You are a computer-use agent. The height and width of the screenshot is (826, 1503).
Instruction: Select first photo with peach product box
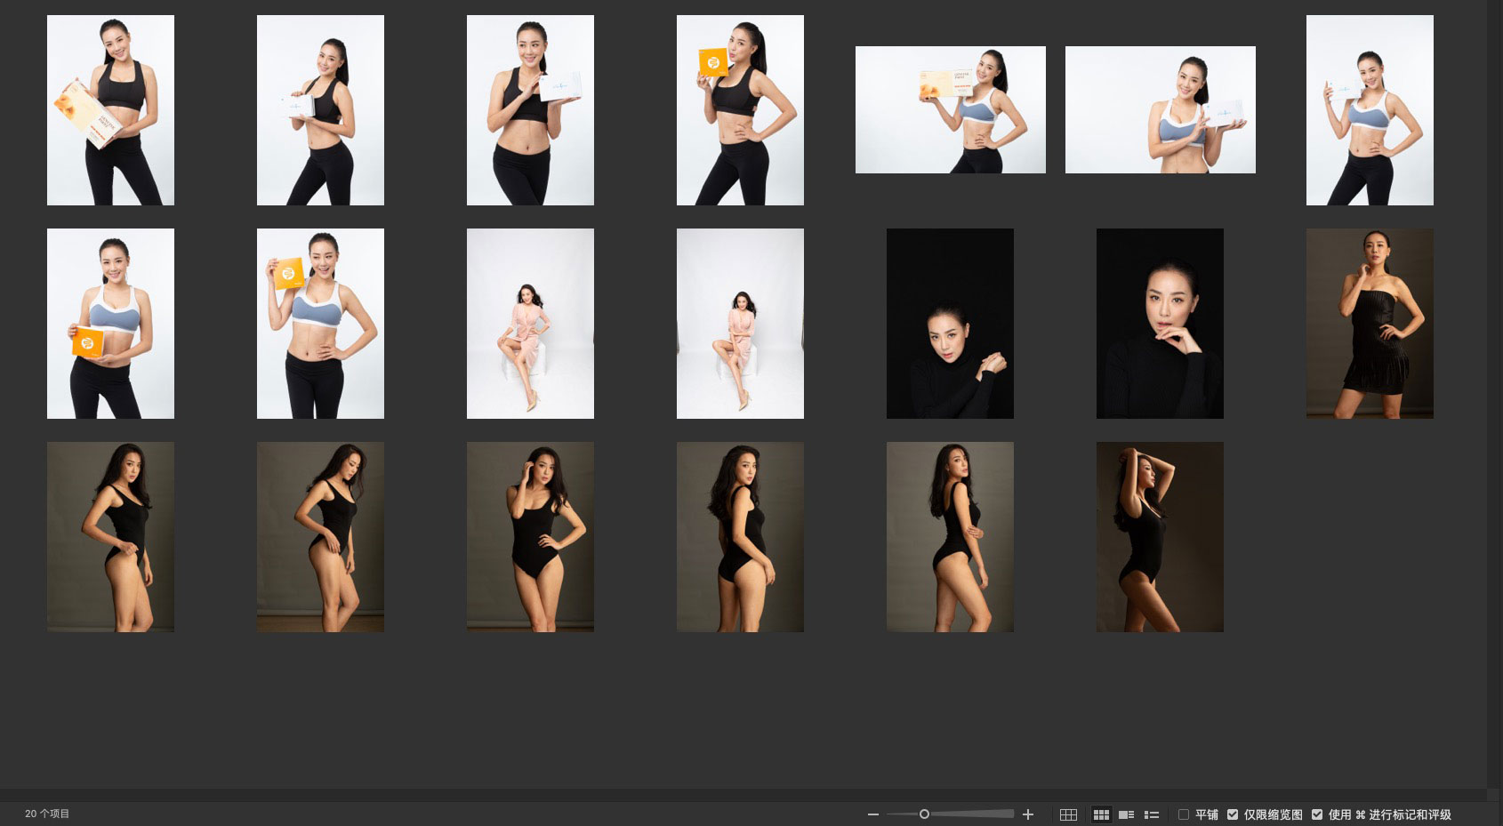point(110,110)
